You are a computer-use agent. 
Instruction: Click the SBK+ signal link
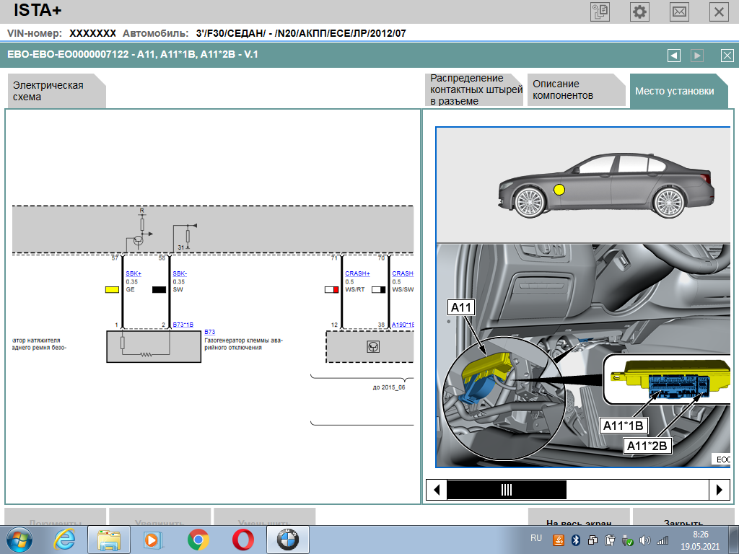coord(134,273)
